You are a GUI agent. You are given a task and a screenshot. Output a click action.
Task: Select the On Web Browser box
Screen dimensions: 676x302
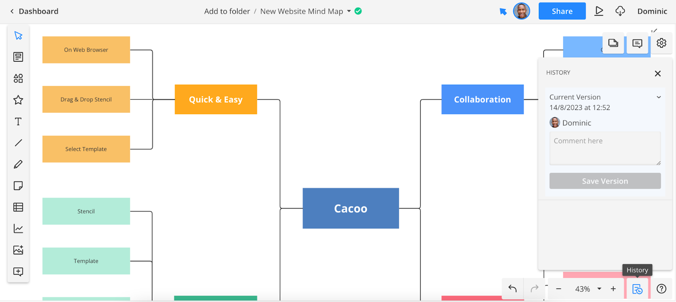pos(86,50)
